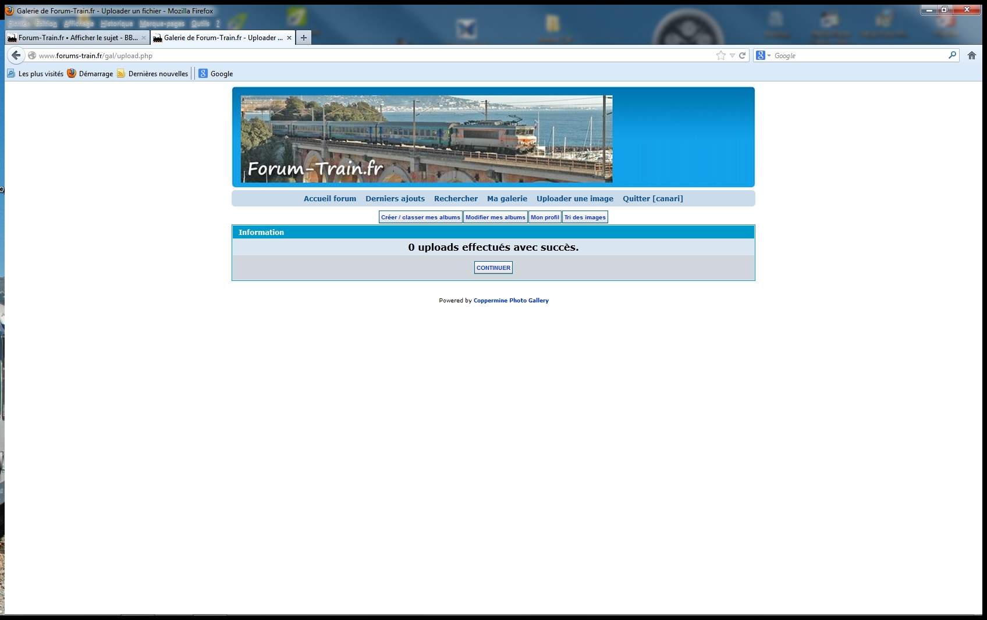Click the CONTINUER button
This screenshot has height=620, width=987.
pyautogui.click(x=493, y=268)
